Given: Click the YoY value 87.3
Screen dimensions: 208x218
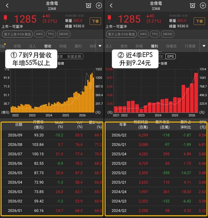Looking at the screenshot, I should tap(79, 173).
